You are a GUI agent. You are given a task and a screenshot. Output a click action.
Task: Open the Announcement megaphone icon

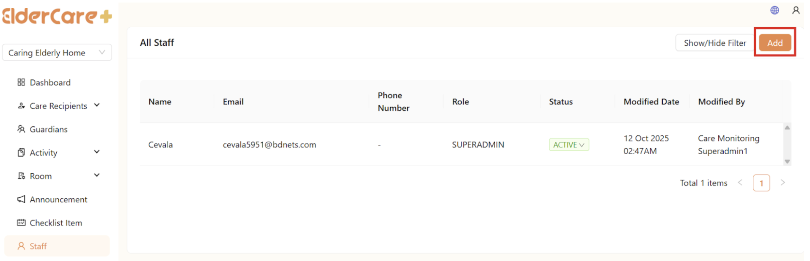click(x=21, y=199)
